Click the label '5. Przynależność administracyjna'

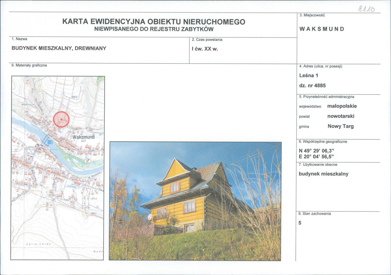[326, 97]
